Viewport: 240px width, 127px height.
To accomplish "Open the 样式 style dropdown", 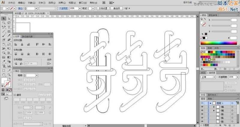I will click(93, 9).
